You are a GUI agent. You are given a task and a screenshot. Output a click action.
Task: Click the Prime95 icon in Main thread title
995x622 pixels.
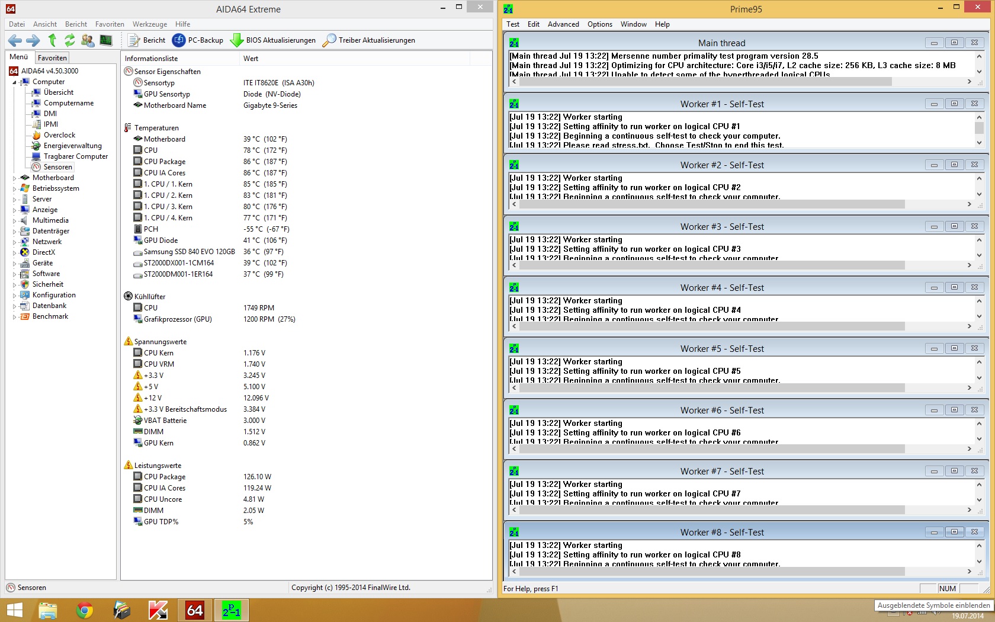[514, 43]
